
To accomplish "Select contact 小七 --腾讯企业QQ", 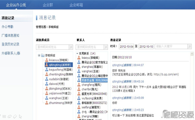I will [95, 112].
